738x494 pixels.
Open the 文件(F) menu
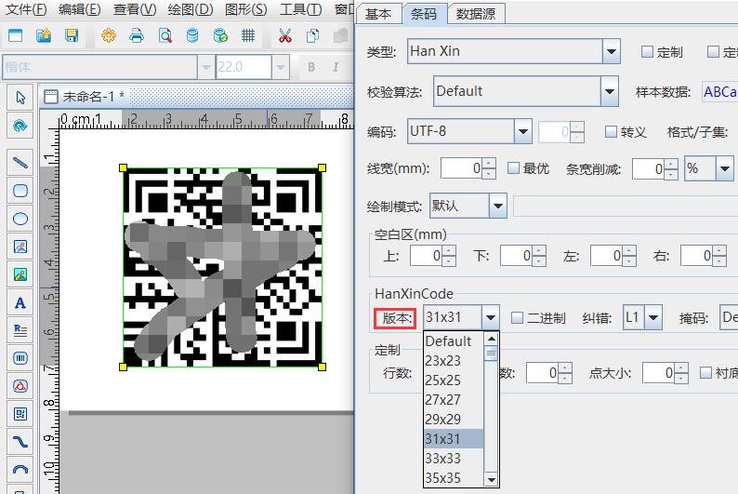click(26, 9)
